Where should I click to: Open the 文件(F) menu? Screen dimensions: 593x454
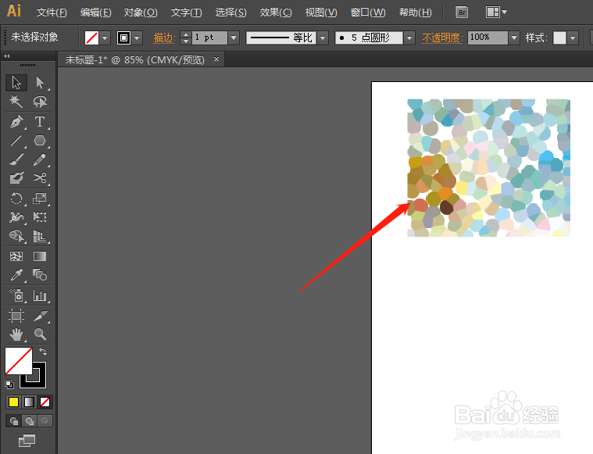pos(52,13)
